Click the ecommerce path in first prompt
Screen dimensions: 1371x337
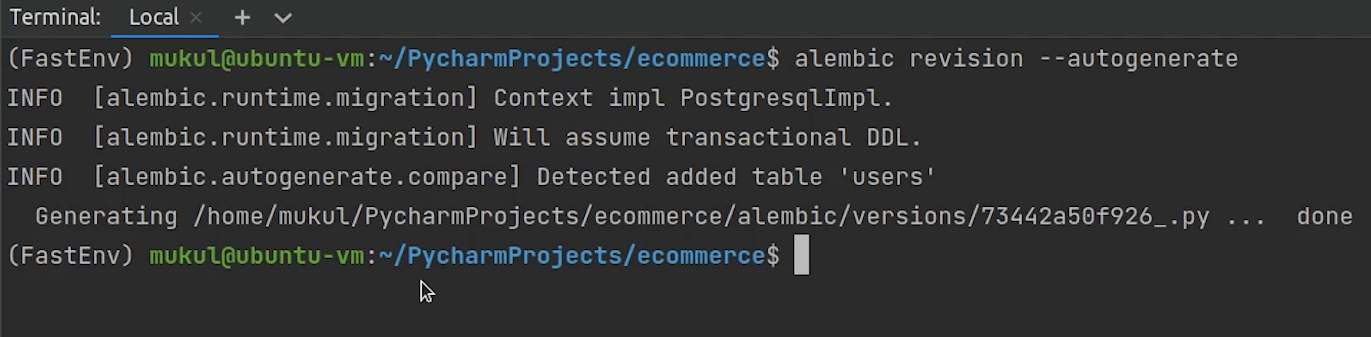point(700,59)
